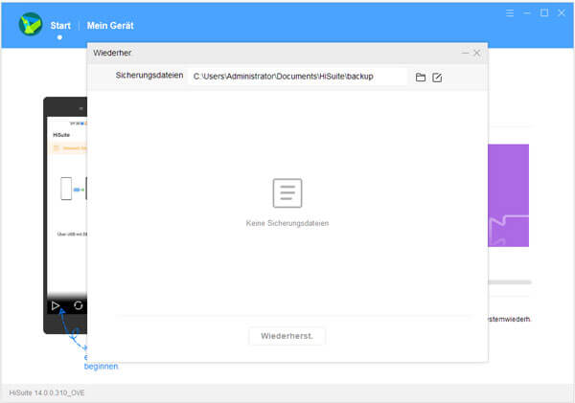Screen dimensions: 575x403
Task: Minimize the Wiederher. dialog
Action: (x=465, y=53)
